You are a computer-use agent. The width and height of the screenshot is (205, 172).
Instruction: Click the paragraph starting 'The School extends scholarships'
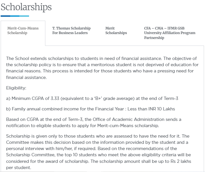pyautogui.click(x=101, y=68)
